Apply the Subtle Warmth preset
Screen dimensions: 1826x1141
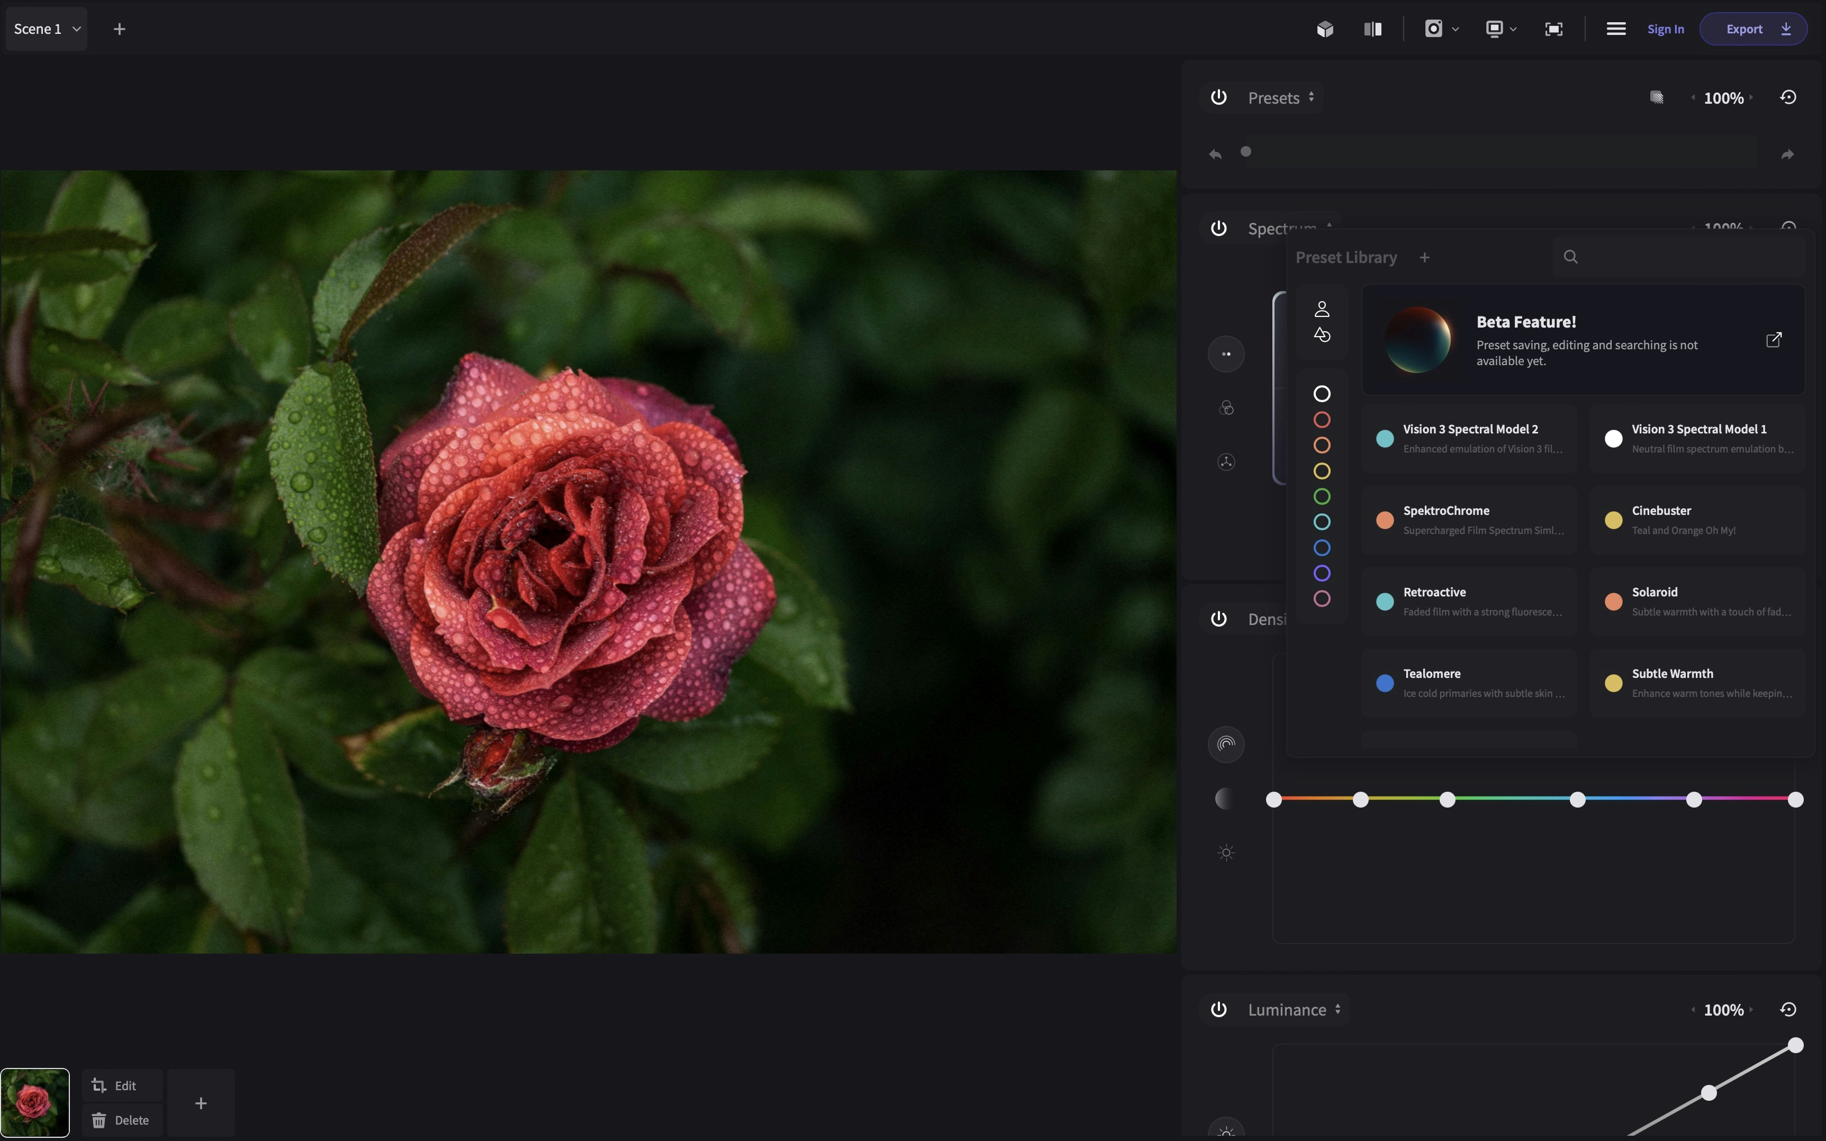pyautogui.click(x=1697, y=683)
